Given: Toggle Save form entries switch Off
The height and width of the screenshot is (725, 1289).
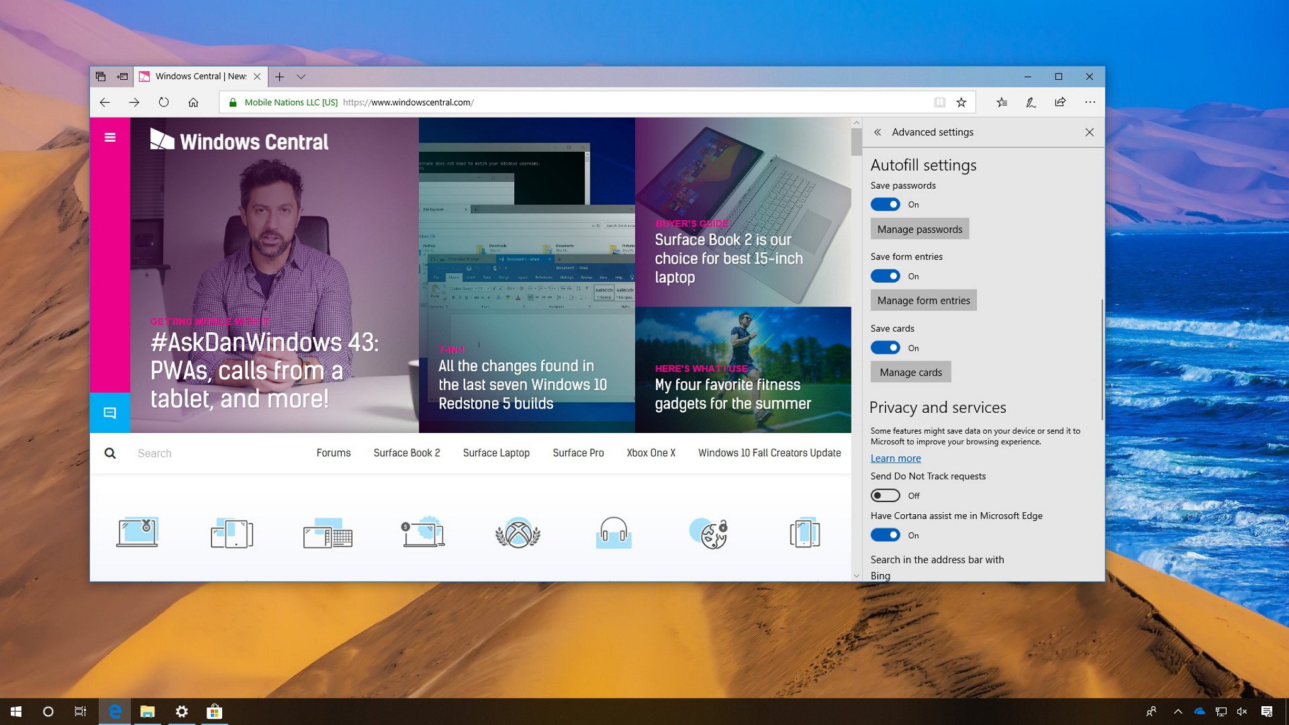Looking at the screenshot, I should click(886, 275).
